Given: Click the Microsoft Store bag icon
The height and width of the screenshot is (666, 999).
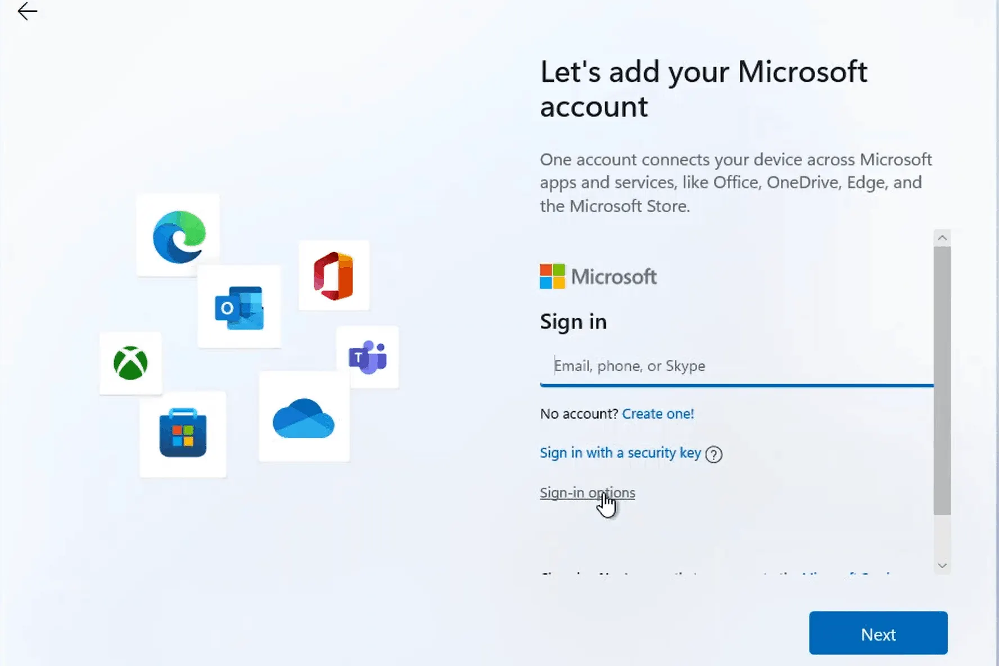Looking at the screenshot, I should coord(183,435).
